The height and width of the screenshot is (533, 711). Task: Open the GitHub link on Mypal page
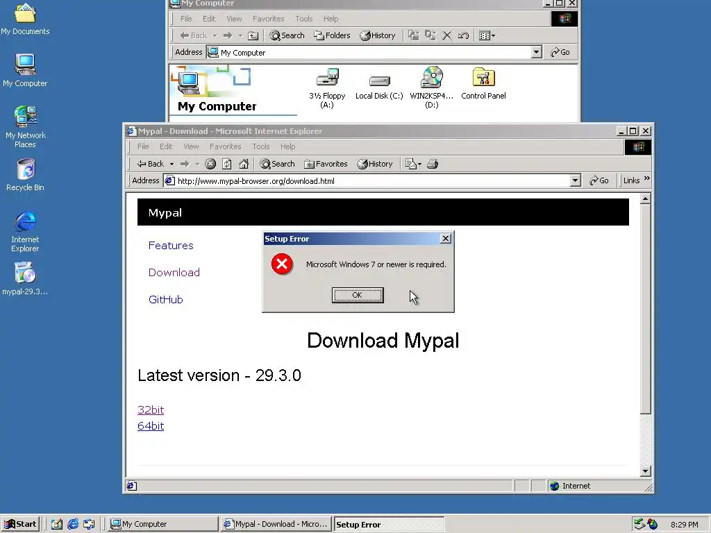click(165, 300)
